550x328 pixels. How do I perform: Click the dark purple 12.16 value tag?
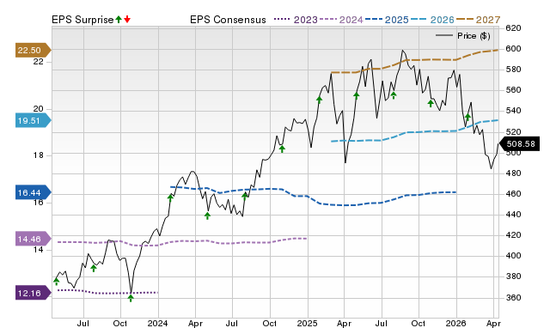pyautogui.click(x=33, y=293)
